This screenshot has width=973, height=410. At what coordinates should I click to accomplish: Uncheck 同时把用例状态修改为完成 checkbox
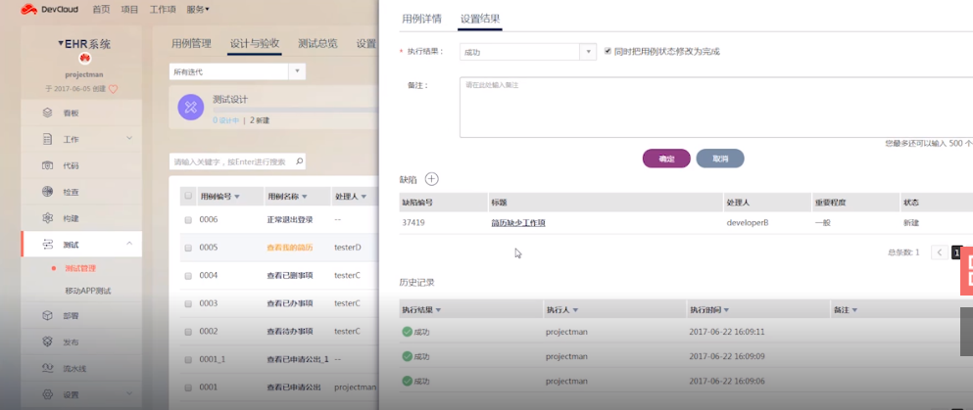(x=608, y=52)
